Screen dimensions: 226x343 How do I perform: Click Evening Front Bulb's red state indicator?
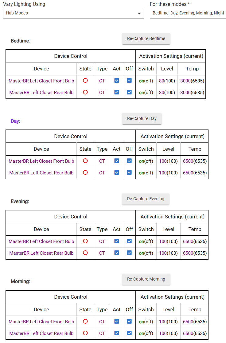coord(85,241)
